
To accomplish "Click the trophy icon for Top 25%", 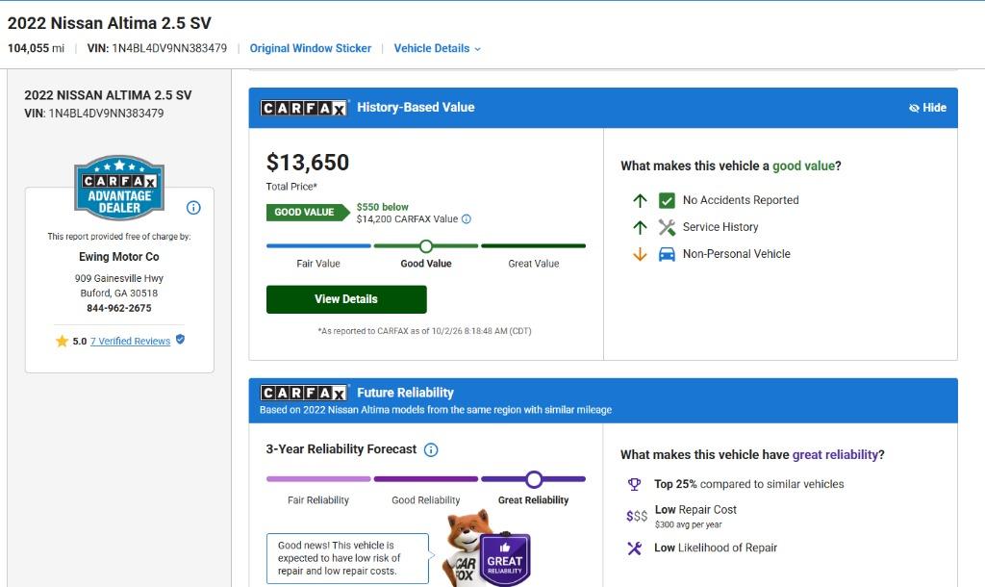I will pyautogui.click(x=635, y=484).
